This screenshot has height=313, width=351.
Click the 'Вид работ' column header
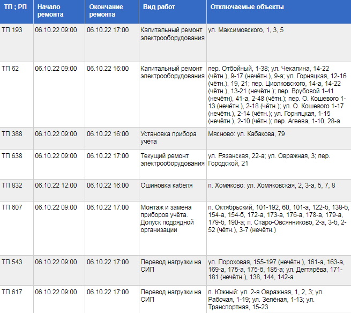point(157,8)
